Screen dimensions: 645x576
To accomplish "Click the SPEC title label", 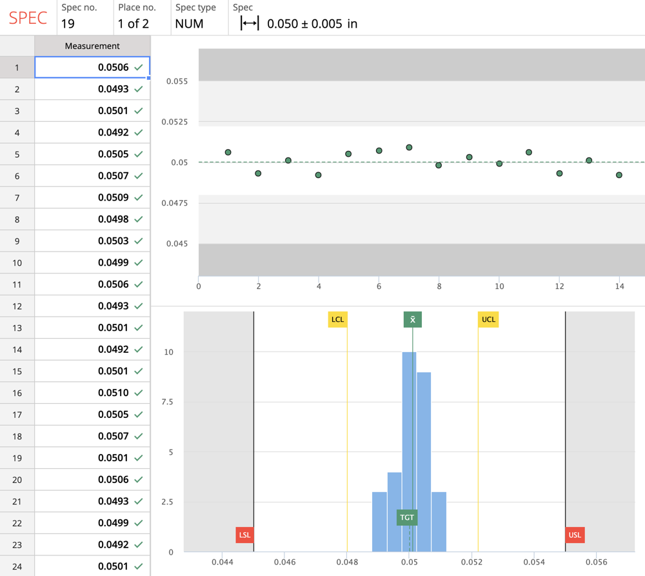I will pos(28,18).
